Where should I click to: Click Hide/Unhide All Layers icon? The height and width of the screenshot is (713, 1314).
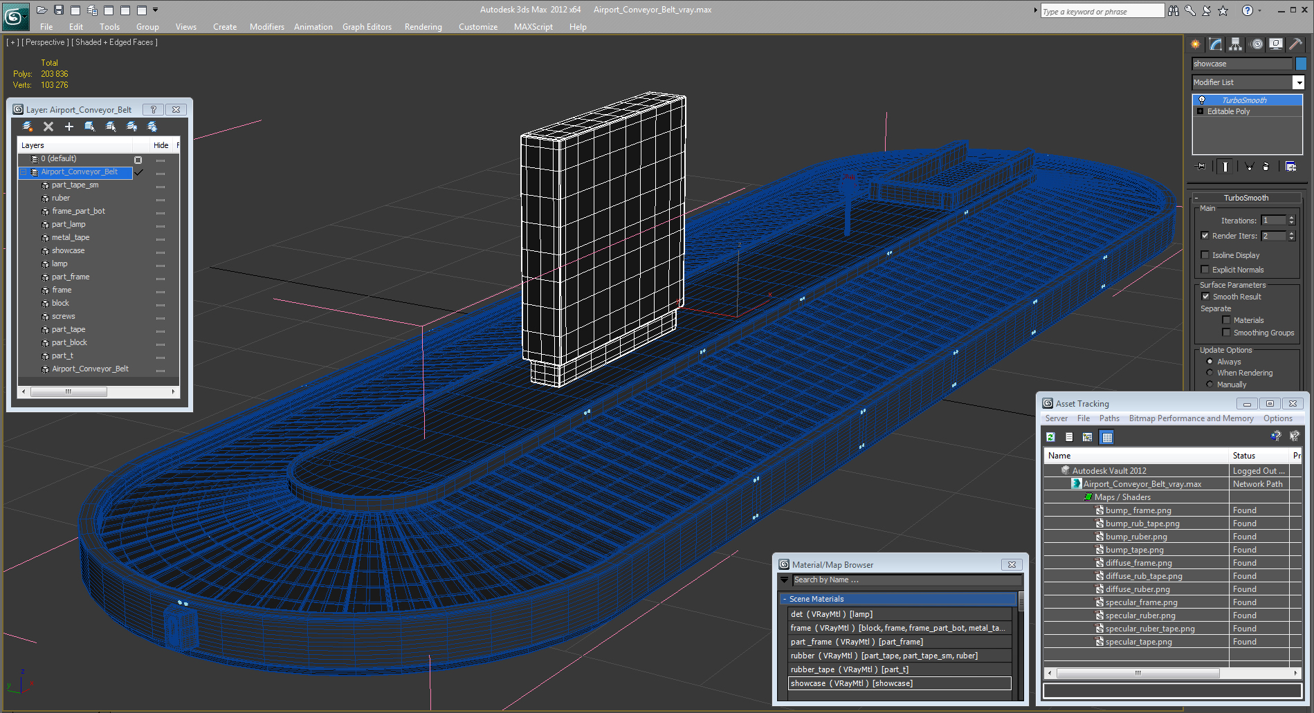click(x=131, y=127)
